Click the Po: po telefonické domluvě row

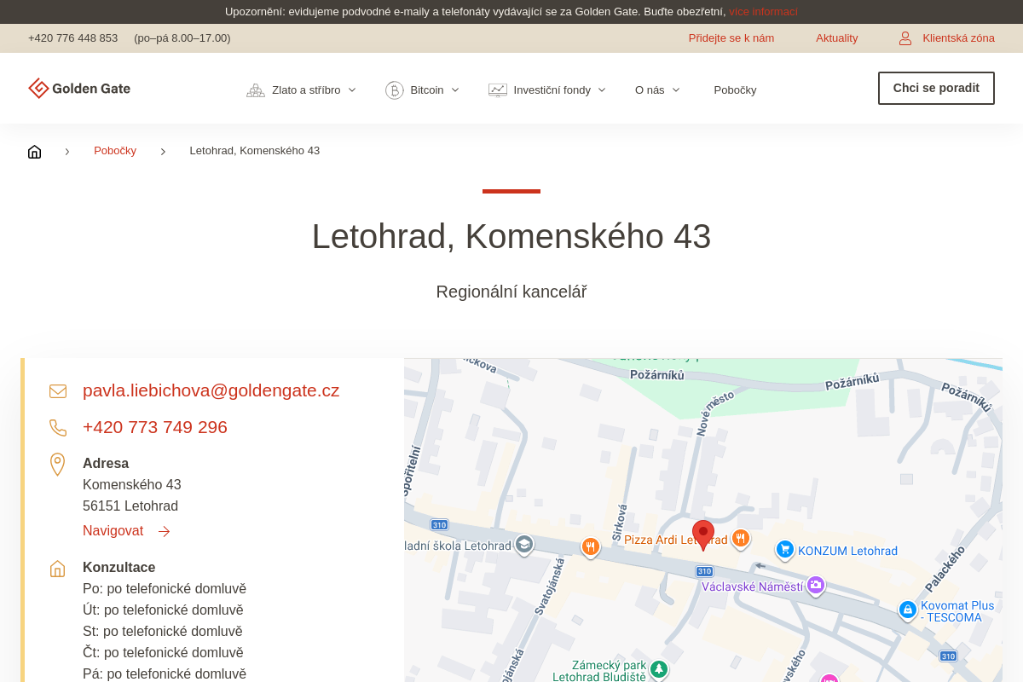pyautogui.click(x=165, y=589)
